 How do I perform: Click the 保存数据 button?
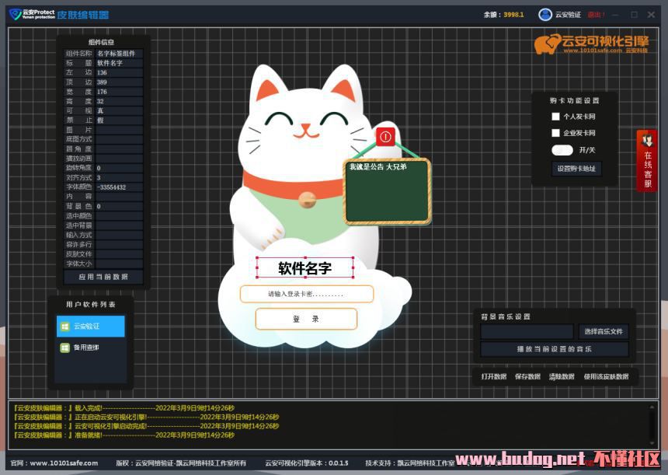tap(527, 376)
